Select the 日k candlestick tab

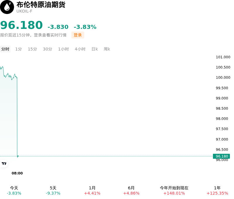pos(94,49)
